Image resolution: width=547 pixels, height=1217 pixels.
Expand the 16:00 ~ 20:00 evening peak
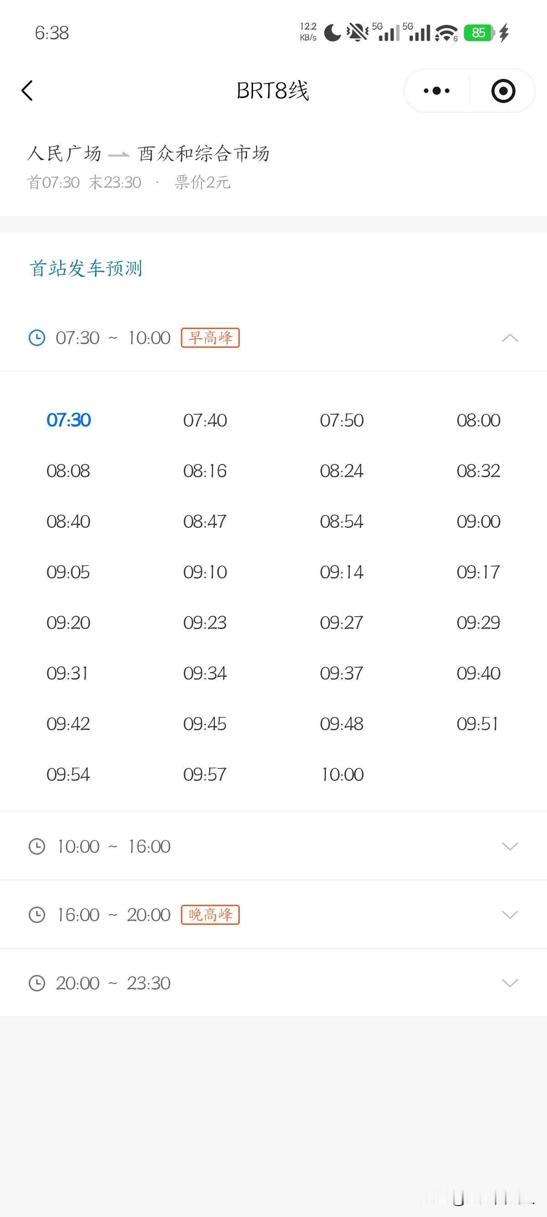coord(510,915)
